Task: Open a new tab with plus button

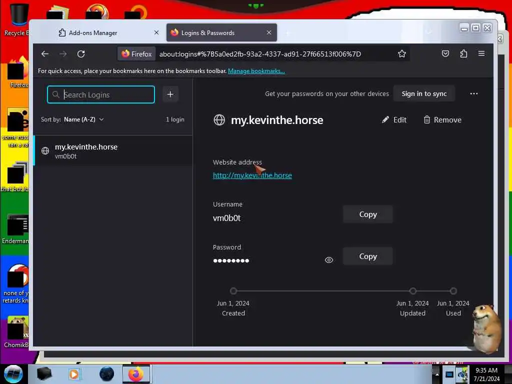Action: 287,33
